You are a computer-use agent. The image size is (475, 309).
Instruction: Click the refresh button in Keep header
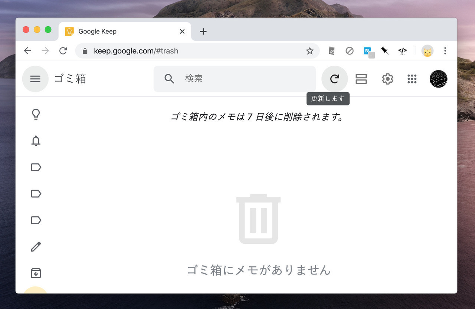pos(334,79)
